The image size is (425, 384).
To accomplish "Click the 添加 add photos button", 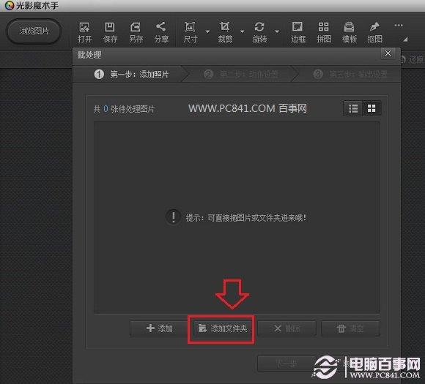I will tap(159, 328).
